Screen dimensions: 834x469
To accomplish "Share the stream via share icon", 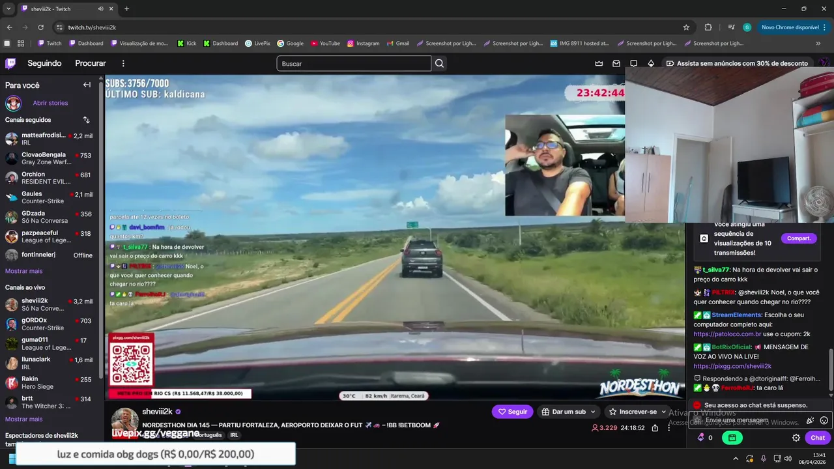I will click(x=655, y=428).
